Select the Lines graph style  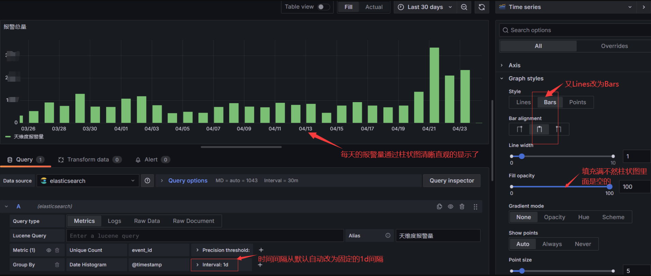tap(523, 102)
